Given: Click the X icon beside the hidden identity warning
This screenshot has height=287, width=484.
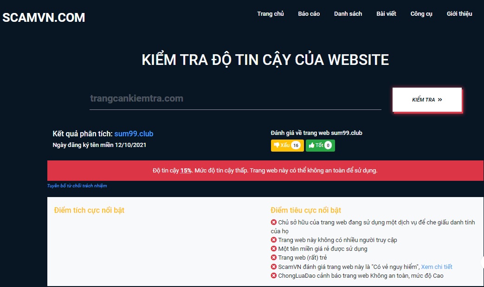Looking at the screenshot, I should (273, 222).
